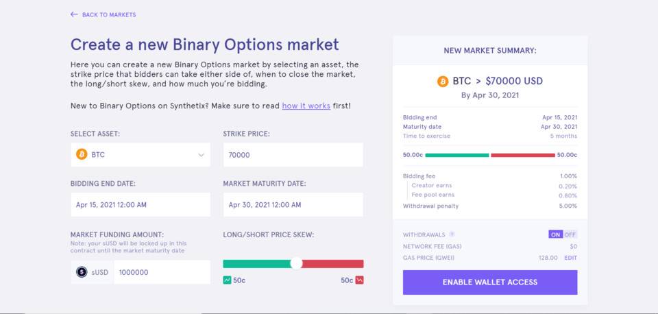
Task: Switch withdrawals to OFF
Action: [570, 234]
